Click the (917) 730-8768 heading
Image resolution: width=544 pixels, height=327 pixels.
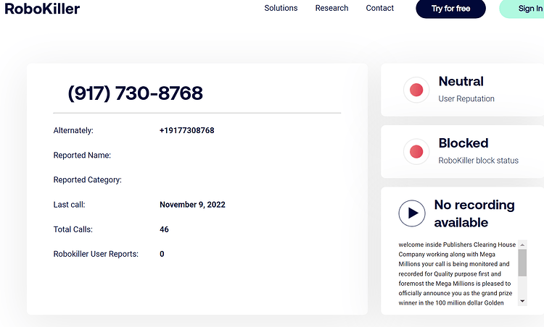coord(136,93)
